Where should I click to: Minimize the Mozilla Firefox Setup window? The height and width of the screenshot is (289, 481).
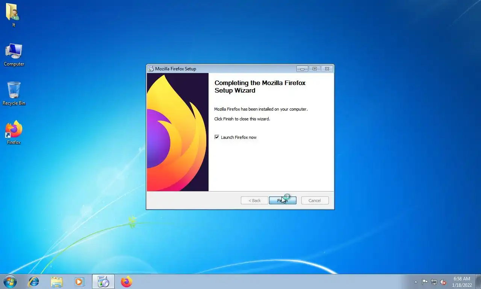coord(302,68)
